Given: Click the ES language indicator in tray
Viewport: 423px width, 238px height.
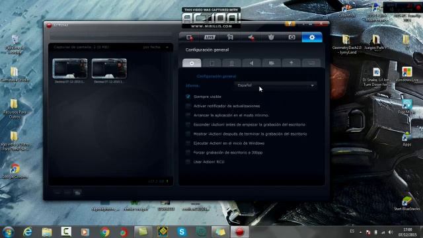Looking at the screenshot, I should coord(352,231).
